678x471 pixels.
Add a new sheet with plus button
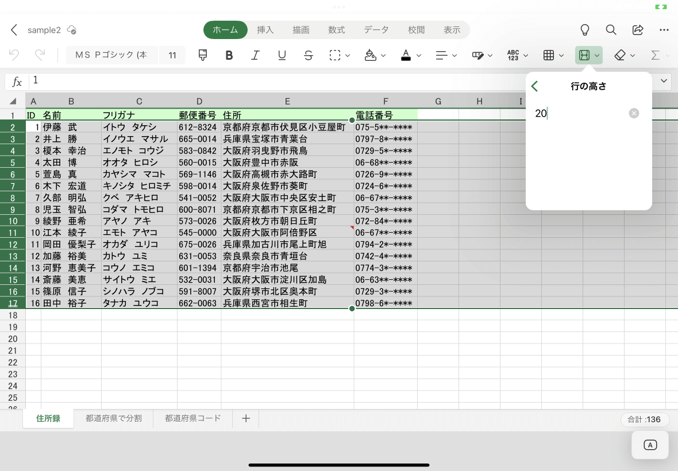point(245,418)
